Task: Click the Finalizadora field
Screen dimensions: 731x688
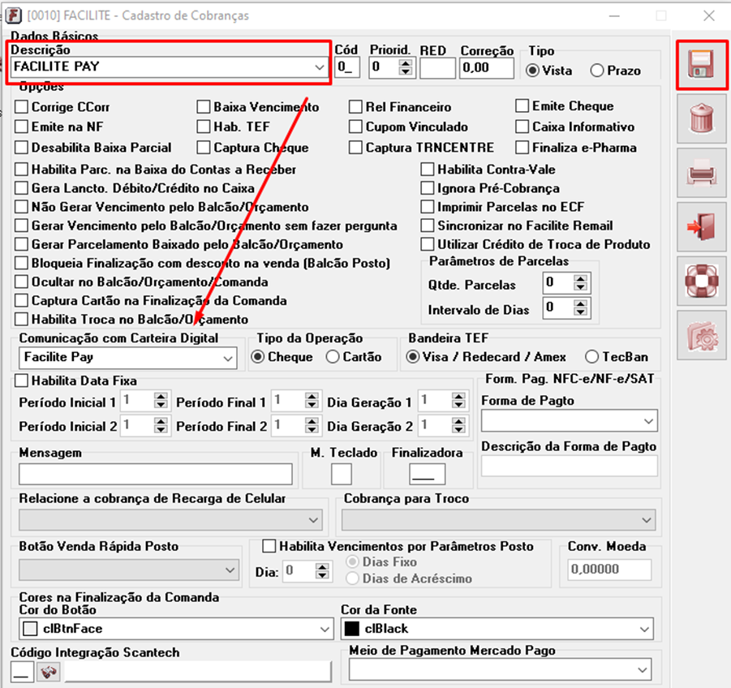Action: [x=427, y=474]
